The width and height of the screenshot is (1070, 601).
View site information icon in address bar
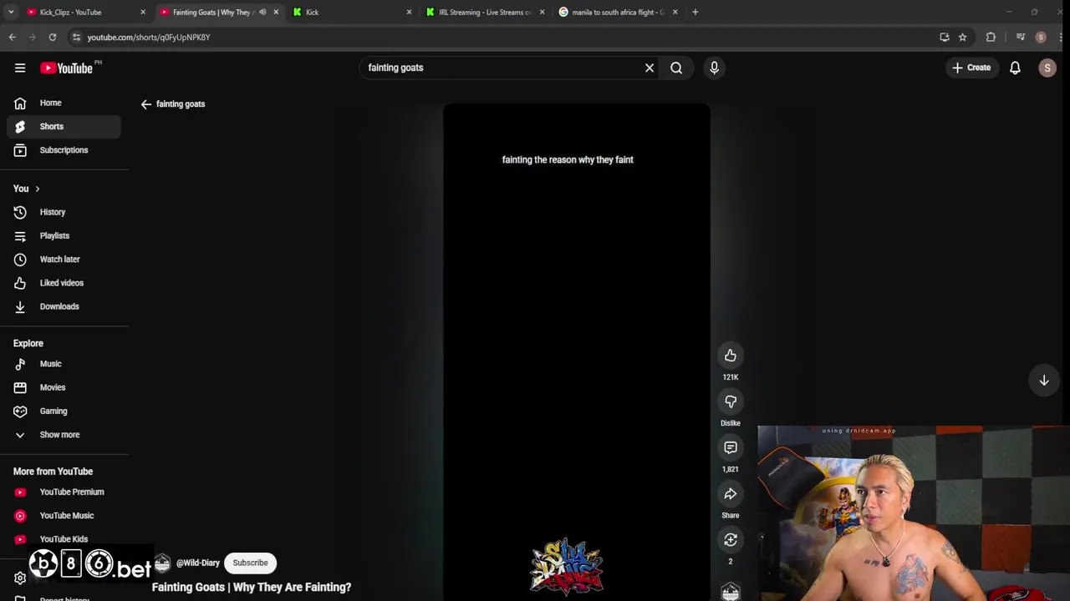pyautogui.click(x=76, y=38)
